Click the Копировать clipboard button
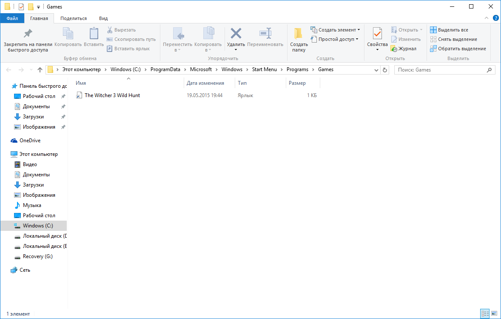The width and height of the screenshot is (501, 319). (x=68, y=37)
